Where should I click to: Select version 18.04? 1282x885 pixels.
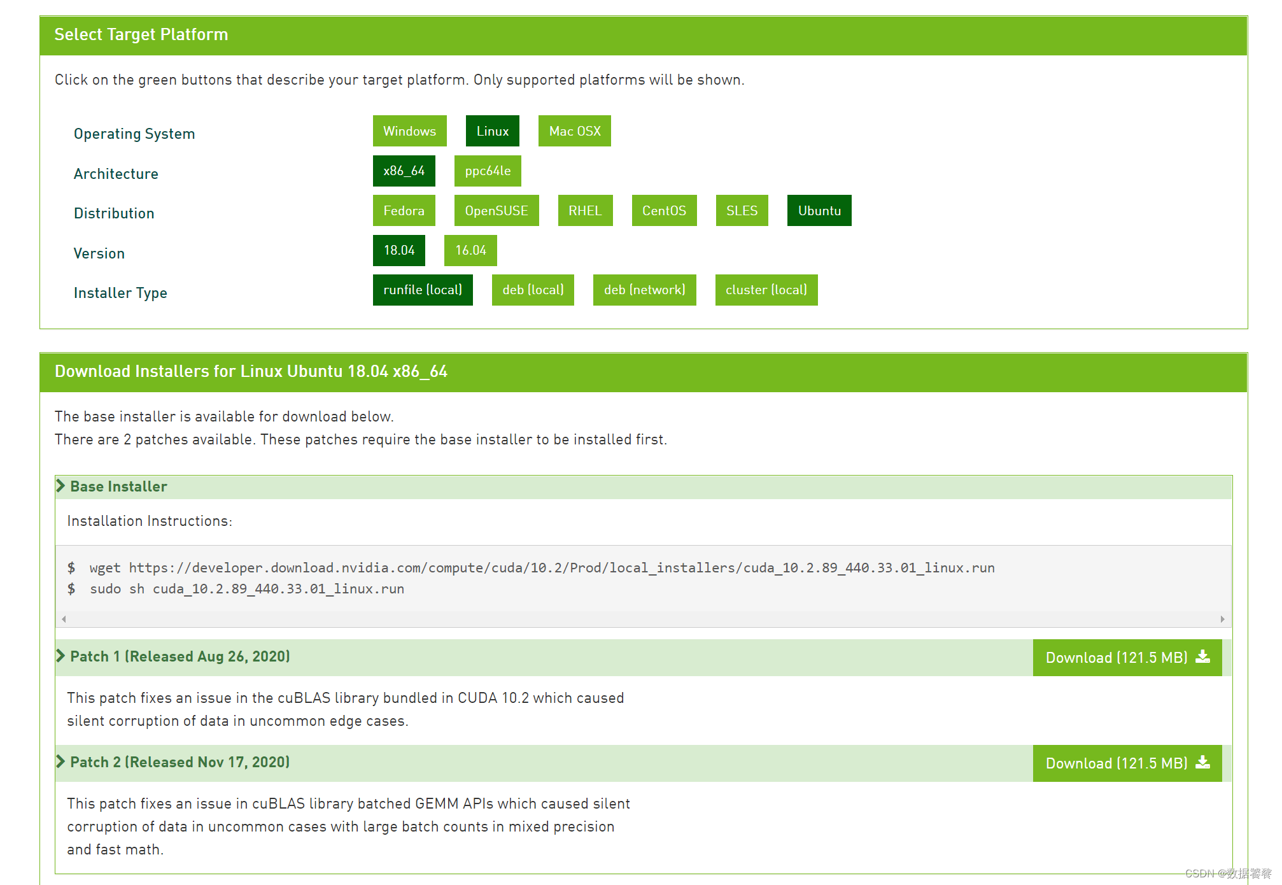pyautogui.click(x=399, y=250)
